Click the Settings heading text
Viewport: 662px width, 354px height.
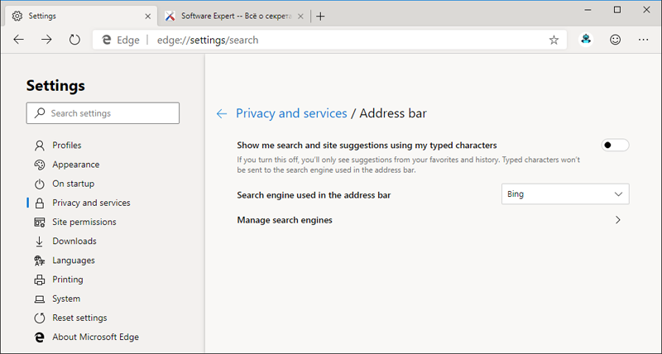coord(55,86)
